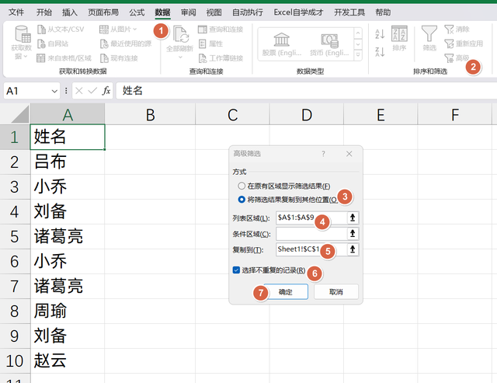Click the confirm entry checkmark icon
This screenshot has height=383, width=497.
(x=92, y=91)
